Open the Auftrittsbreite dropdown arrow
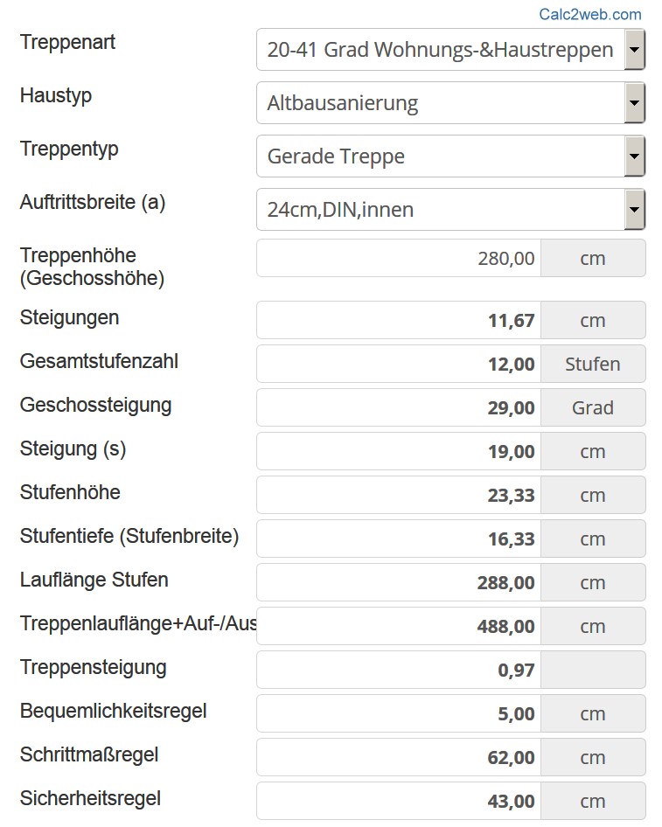This screenshot has width=662, height=827. tap(635, 210)
